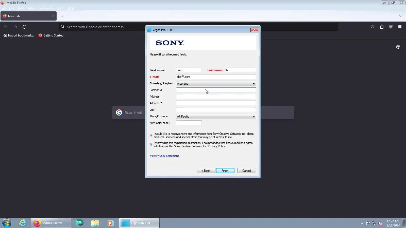
Task: Expand the list all tabs chevron
Action: click(401, 16)
